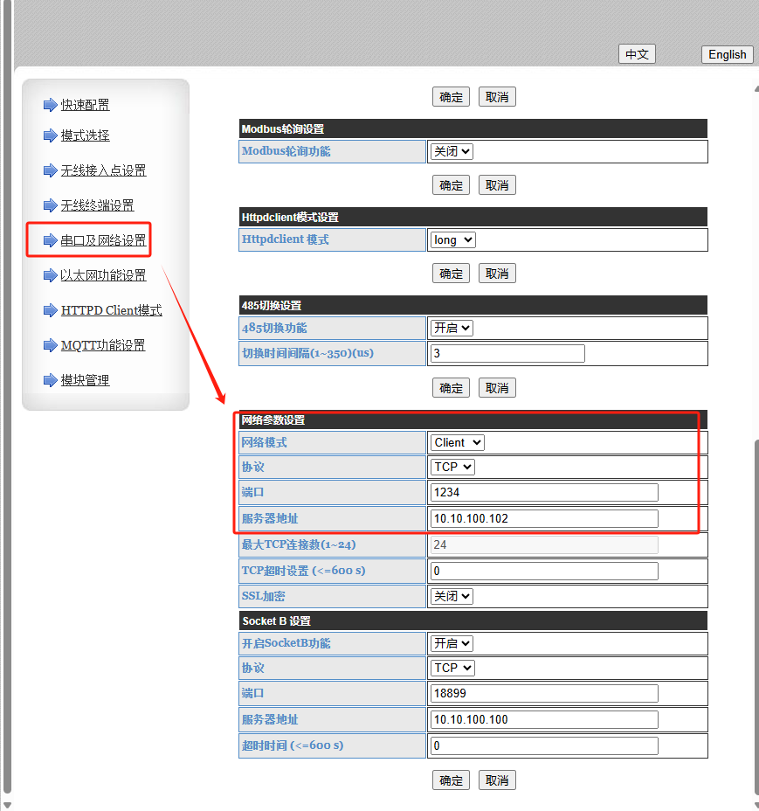
Task: Click the arrow icon beside 模块管理
Action: 50,380
